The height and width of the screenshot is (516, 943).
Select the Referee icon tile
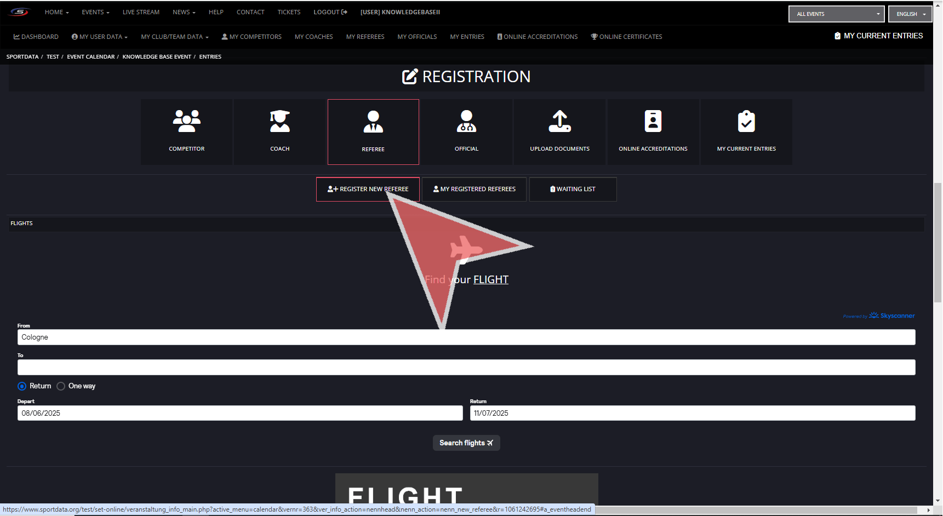pyautogui.click(x=373, y=122)
